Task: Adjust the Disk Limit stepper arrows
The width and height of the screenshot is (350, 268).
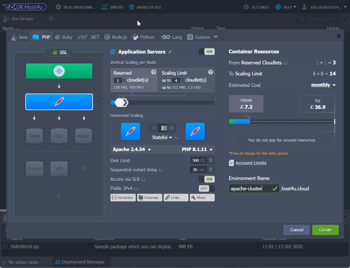Action: [x=211, y=160]
